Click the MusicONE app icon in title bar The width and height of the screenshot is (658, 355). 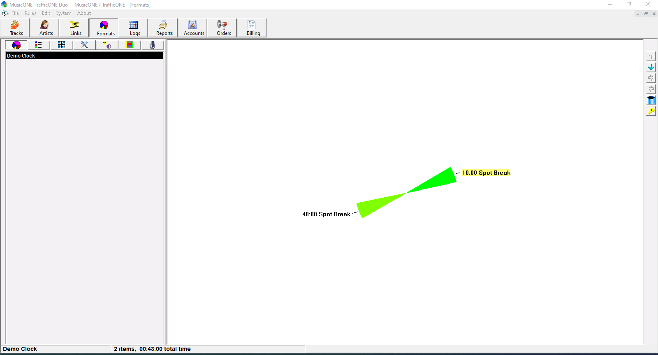click(x=4, y=5)
